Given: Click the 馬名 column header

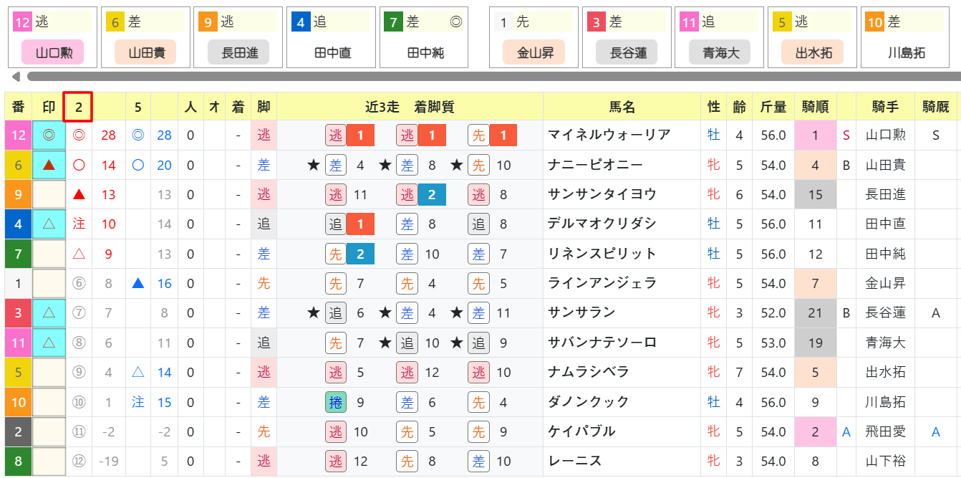Looking at the screenshot, I should [x=622, y=107].
